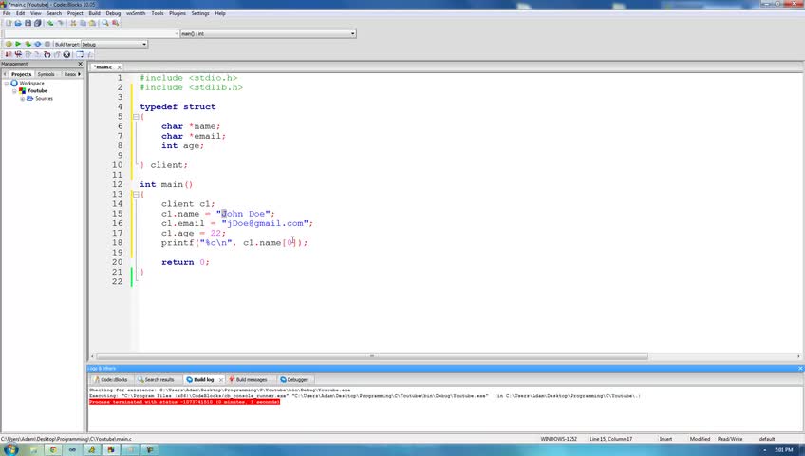Image resolution: width=805 pixels, height=456 pixels.
Task: Switch to the Code::Blocks log tab
Action: [111, 379]
